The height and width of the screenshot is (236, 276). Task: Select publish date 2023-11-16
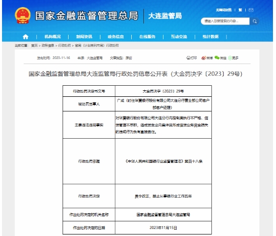(61, 58)
